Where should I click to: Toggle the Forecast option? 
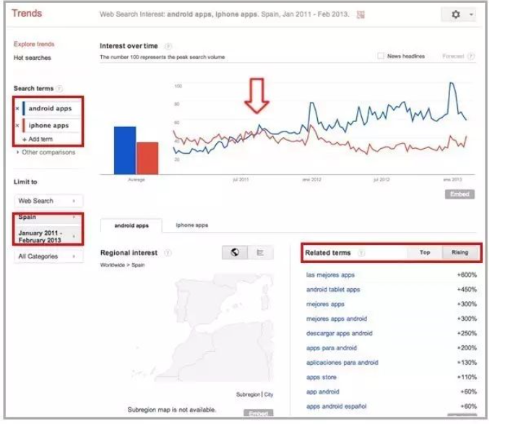click(x=453, y=56)
